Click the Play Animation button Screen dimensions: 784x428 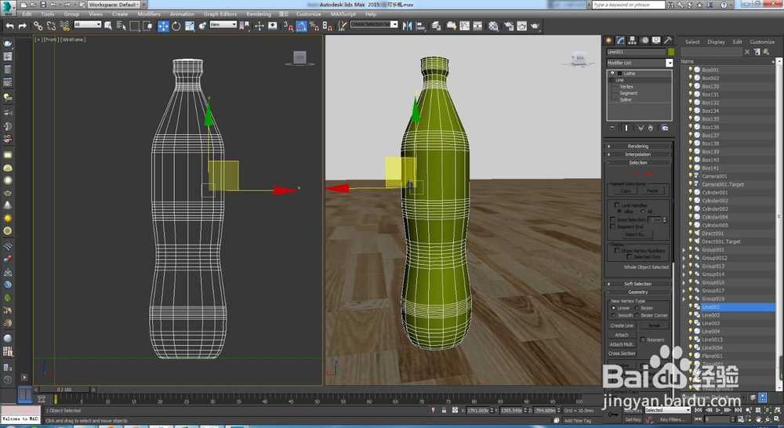point(718,411)
